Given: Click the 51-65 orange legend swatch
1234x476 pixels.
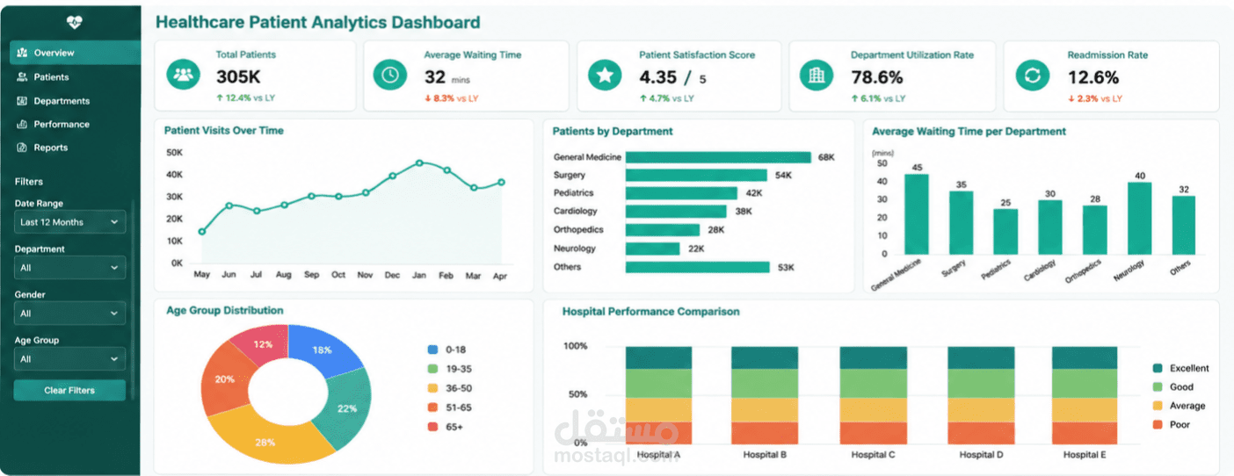Looking at the screenshot, I should click(432, 407).
